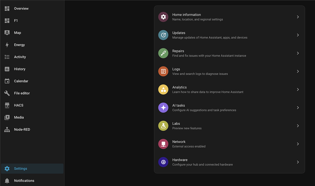This screenshot has height=186, width=315.
Task: Click the Activity list icon
Action: pos(7,57)
